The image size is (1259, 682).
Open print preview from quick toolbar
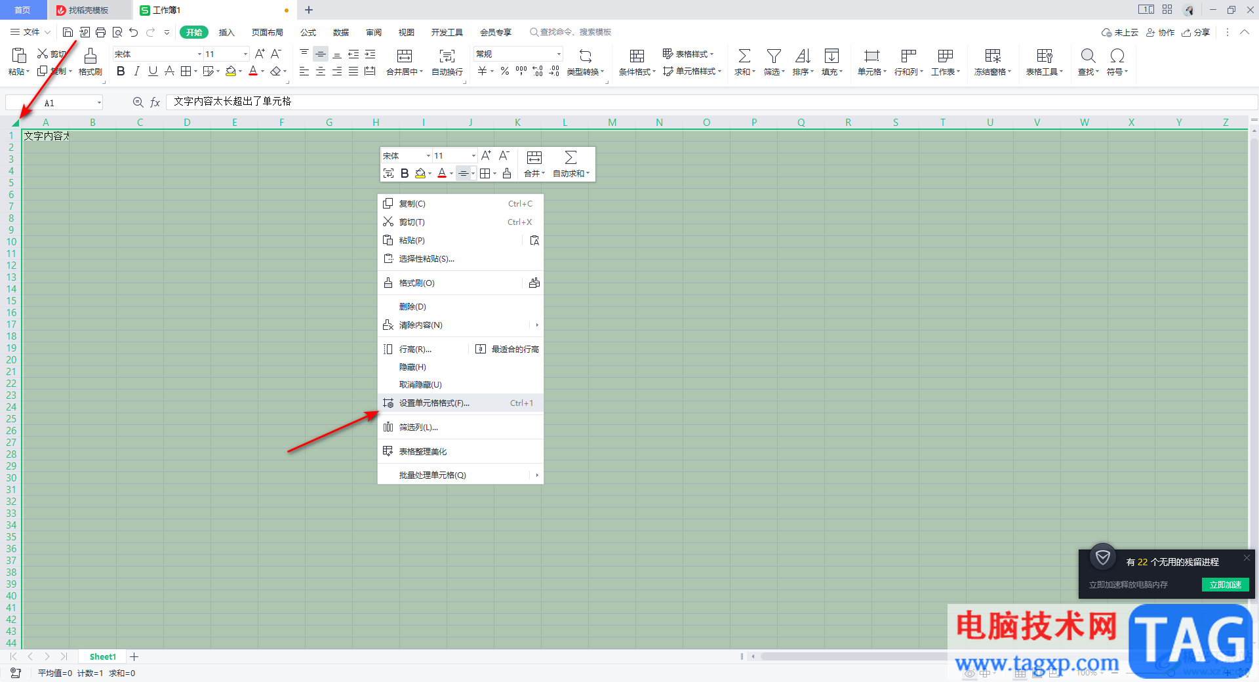click(x=117, y=32)
